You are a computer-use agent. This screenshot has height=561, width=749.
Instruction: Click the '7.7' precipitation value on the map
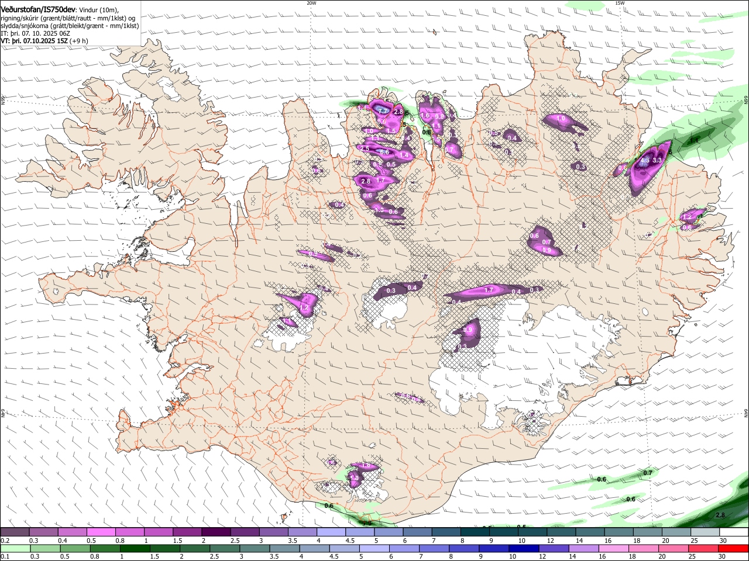[383, 110]
